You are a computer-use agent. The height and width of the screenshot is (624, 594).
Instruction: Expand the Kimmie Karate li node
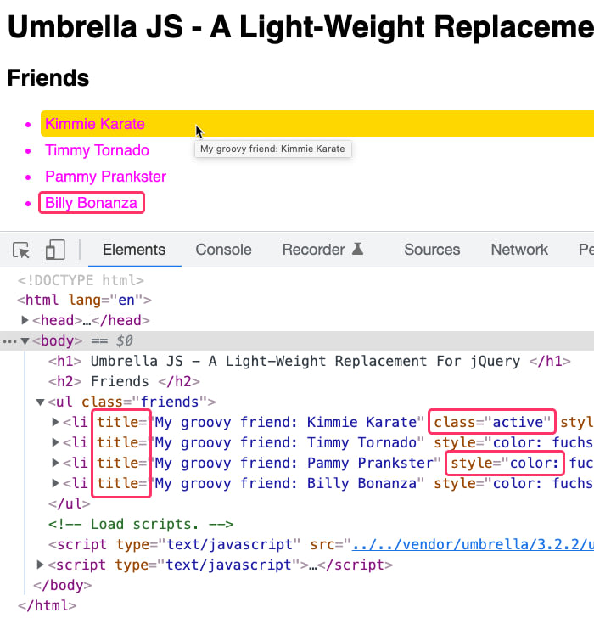pos(55,422)
